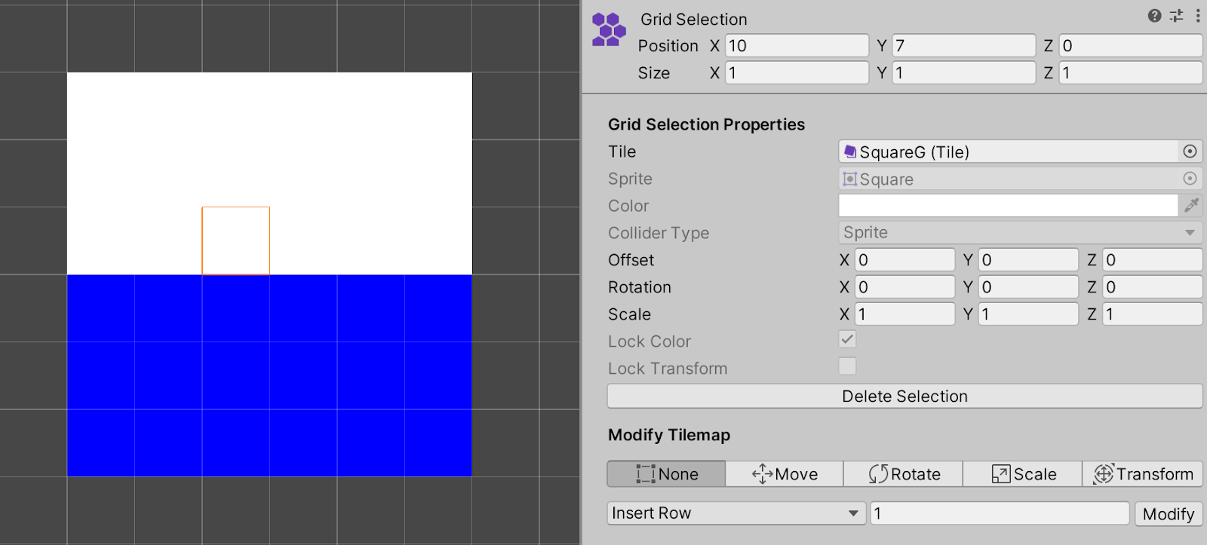Pick color with the eyedropper icon
This screenshot has width=1207, height=545.
[1191, 205]
